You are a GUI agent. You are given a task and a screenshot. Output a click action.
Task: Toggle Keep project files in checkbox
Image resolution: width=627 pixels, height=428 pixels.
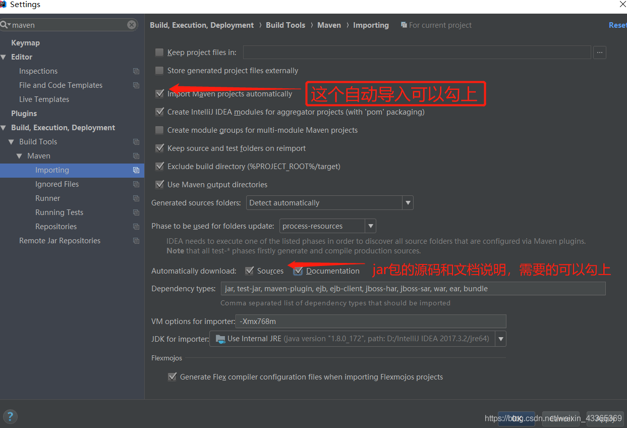click(x=159, y=52)
